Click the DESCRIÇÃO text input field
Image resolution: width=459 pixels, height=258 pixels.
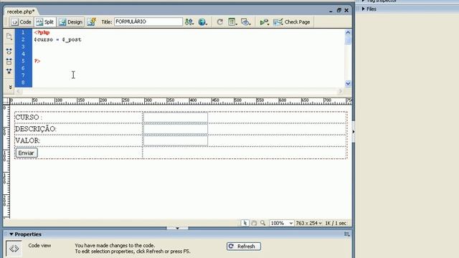(x=176, y=129)
